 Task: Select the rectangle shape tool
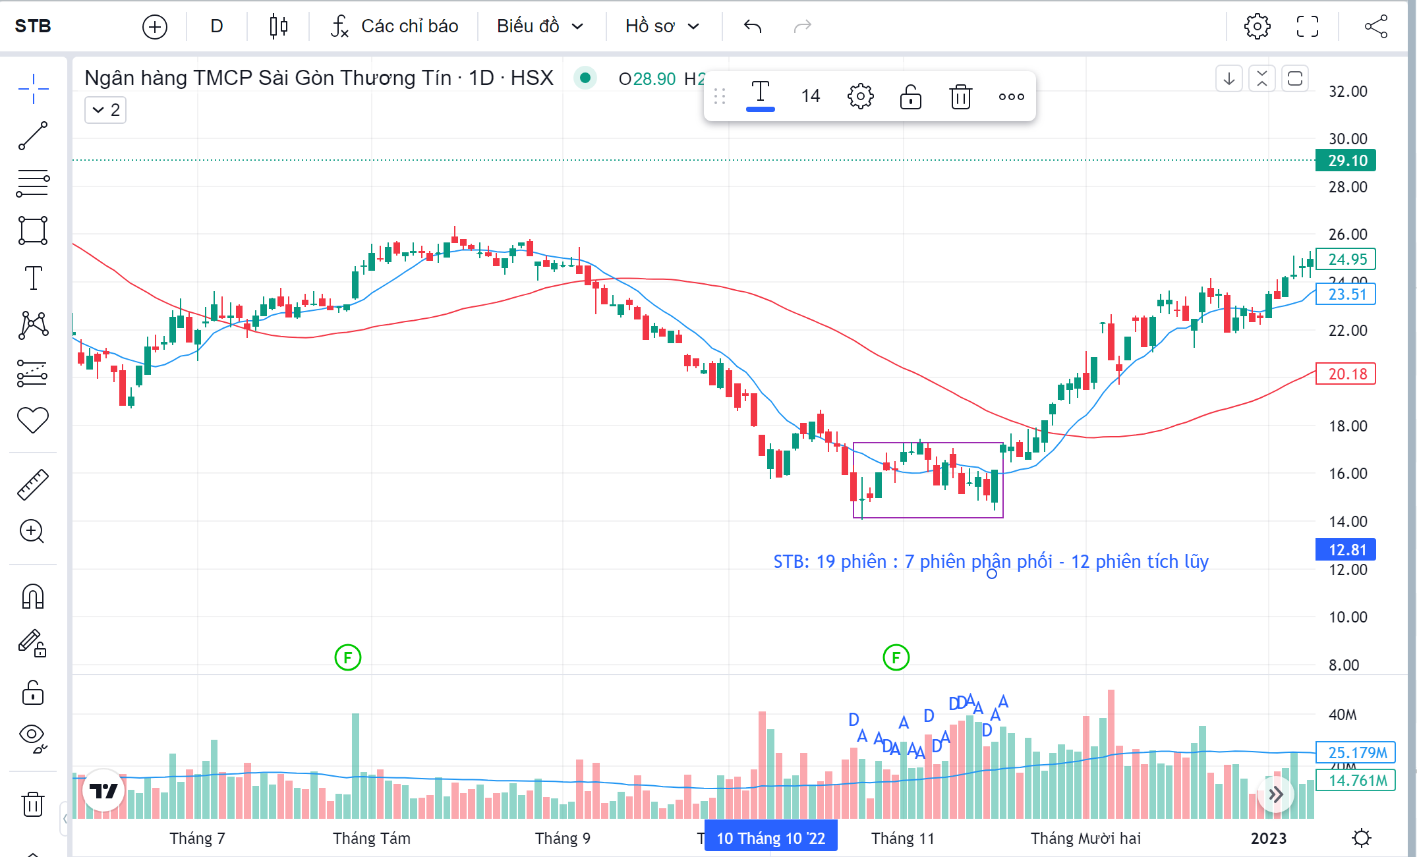point(33,231)
